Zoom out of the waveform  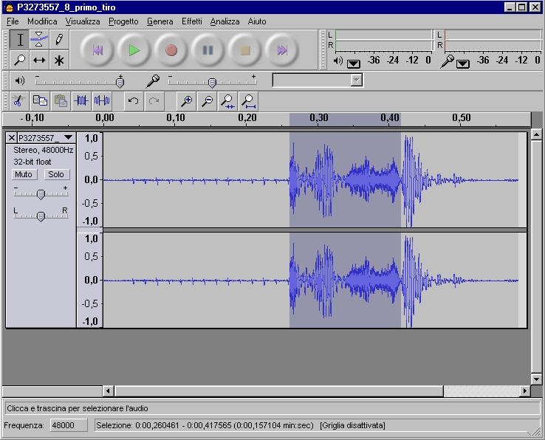coord(208,101)
